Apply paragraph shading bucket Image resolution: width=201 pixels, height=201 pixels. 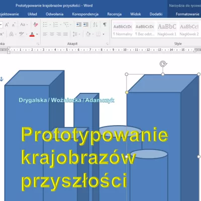(x=88, y=34)
